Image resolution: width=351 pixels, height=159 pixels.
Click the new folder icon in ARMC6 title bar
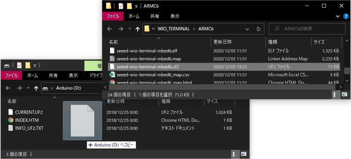[x=129, y=6]
